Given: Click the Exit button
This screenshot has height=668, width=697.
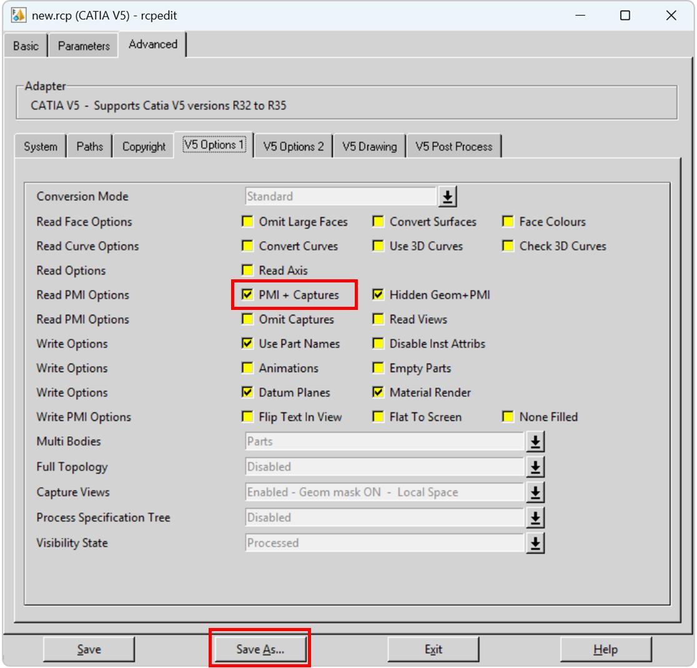Looking at the screenshot, I should click(433, 649).
